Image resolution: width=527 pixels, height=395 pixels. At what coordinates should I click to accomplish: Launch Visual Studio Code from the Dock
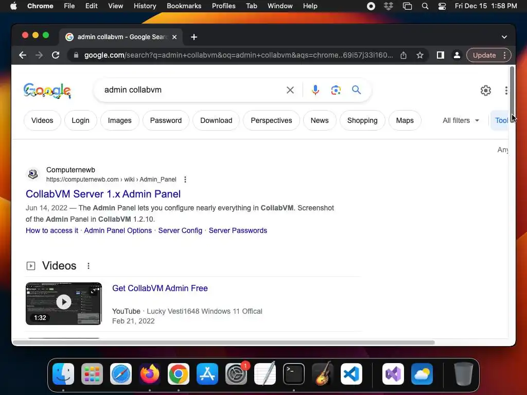[x=351, y=374]
